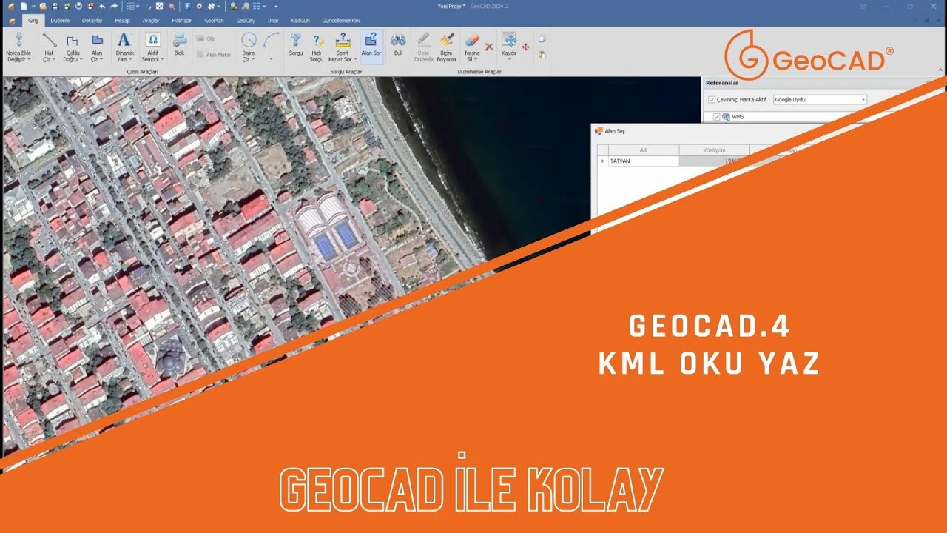This screenshot has height=533, width=947.
Task: Click the red X delete icon
Action: tap(489, 47)
